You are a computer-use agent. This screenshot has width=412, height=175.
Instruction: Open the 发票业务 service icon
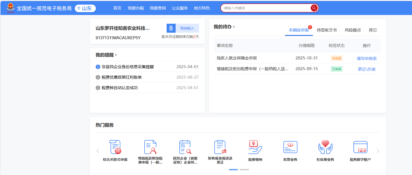290,147
